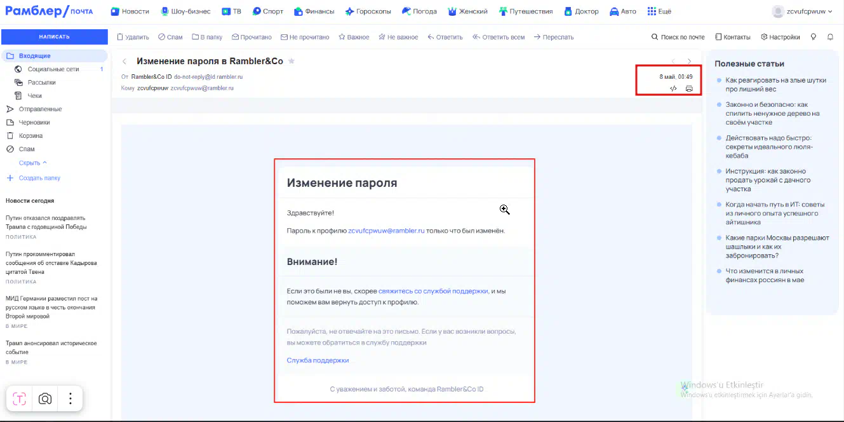Click the text recognition capture tool icon
This screenshot has width=844, height=422.
click(x=20, y=398)
